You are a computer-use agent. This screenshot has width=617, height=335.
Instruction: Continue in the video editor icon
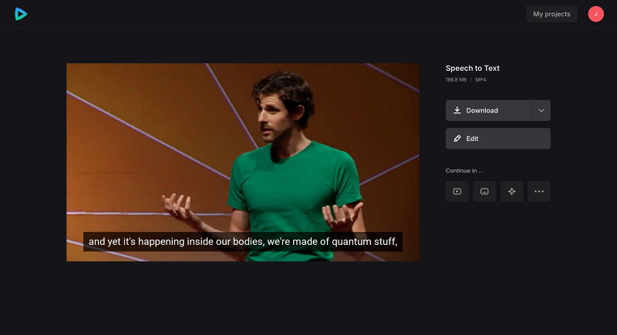457,192
